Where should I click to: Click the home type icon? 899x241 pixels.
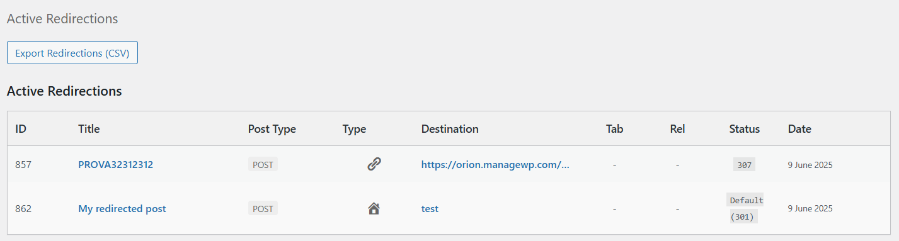(x=374, y=208)
